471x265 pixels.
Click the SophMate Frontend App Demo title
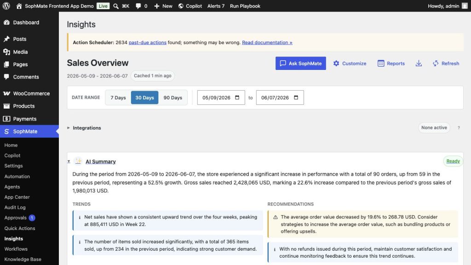click(x=59, y=6)
